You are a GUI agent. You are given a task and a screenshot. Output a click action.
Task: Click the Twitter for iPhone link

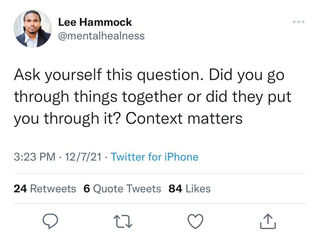click(154, 157)
